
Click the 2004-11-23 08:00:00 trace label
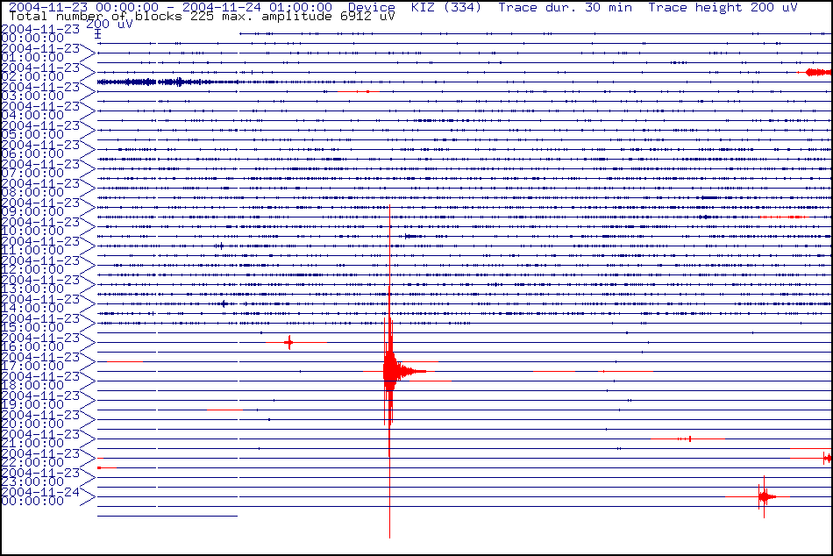point(40,188)
